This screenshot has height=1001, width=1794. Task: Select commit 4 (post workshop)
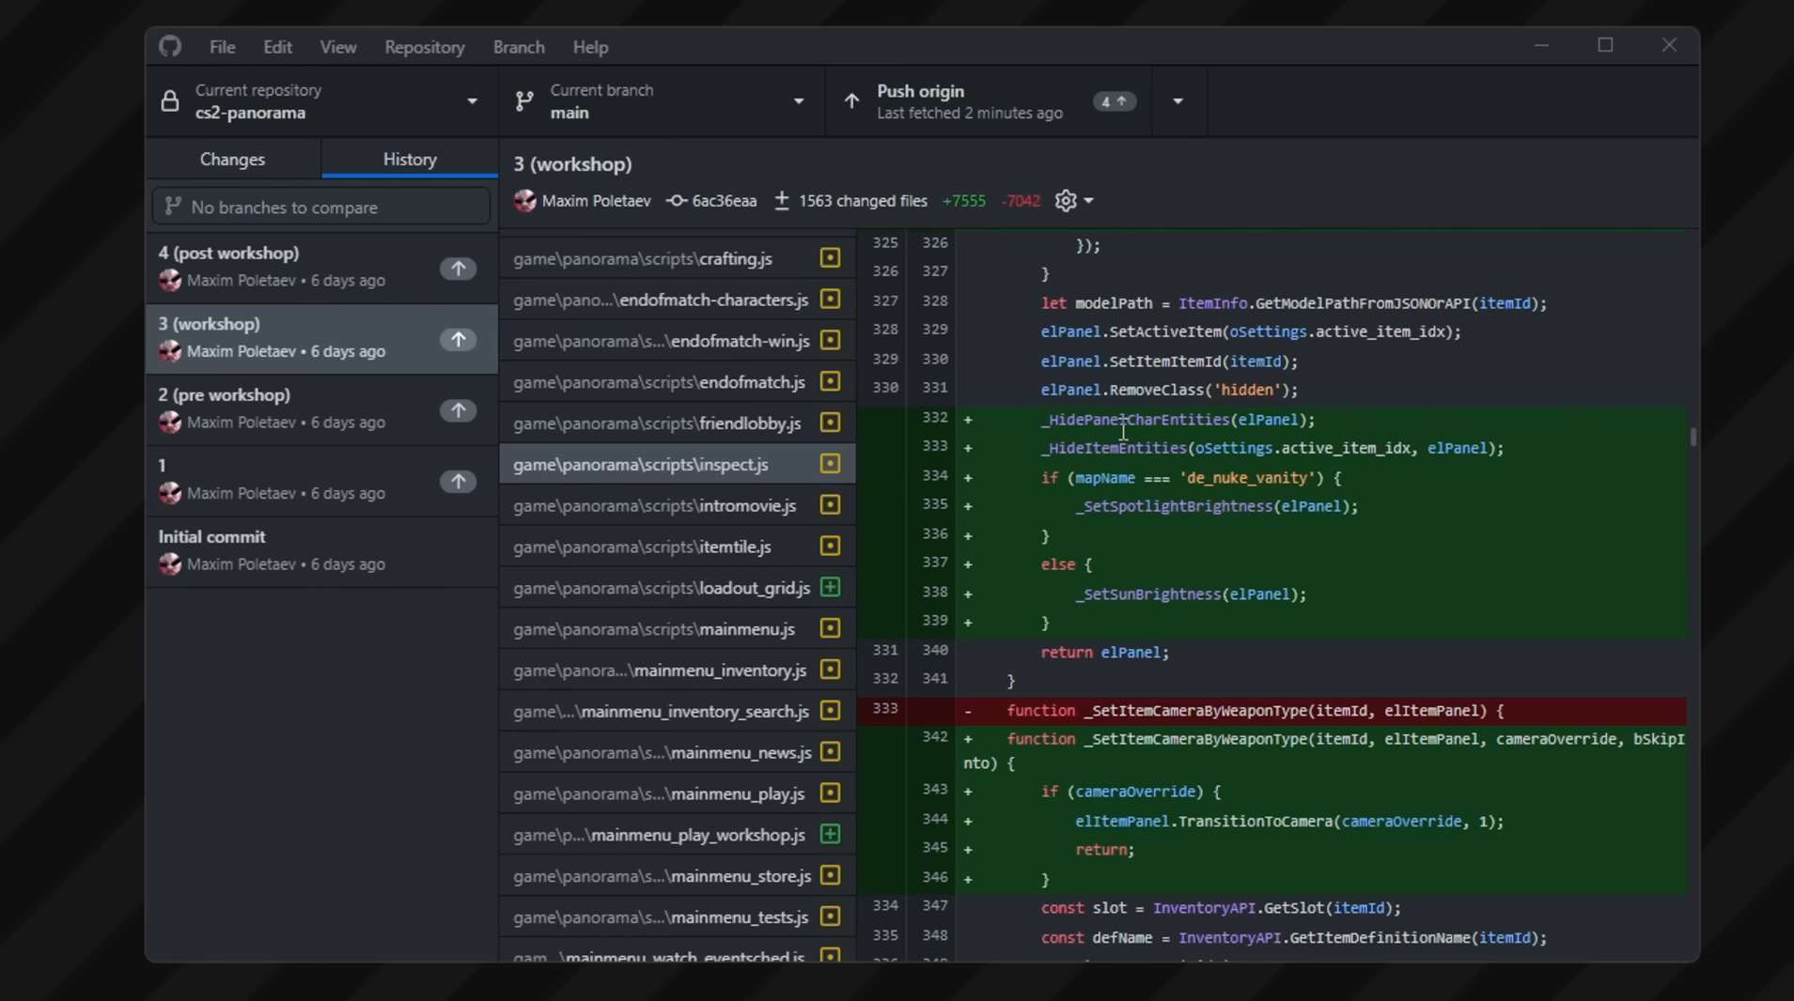pyautogui.click(x=322, y=268)
